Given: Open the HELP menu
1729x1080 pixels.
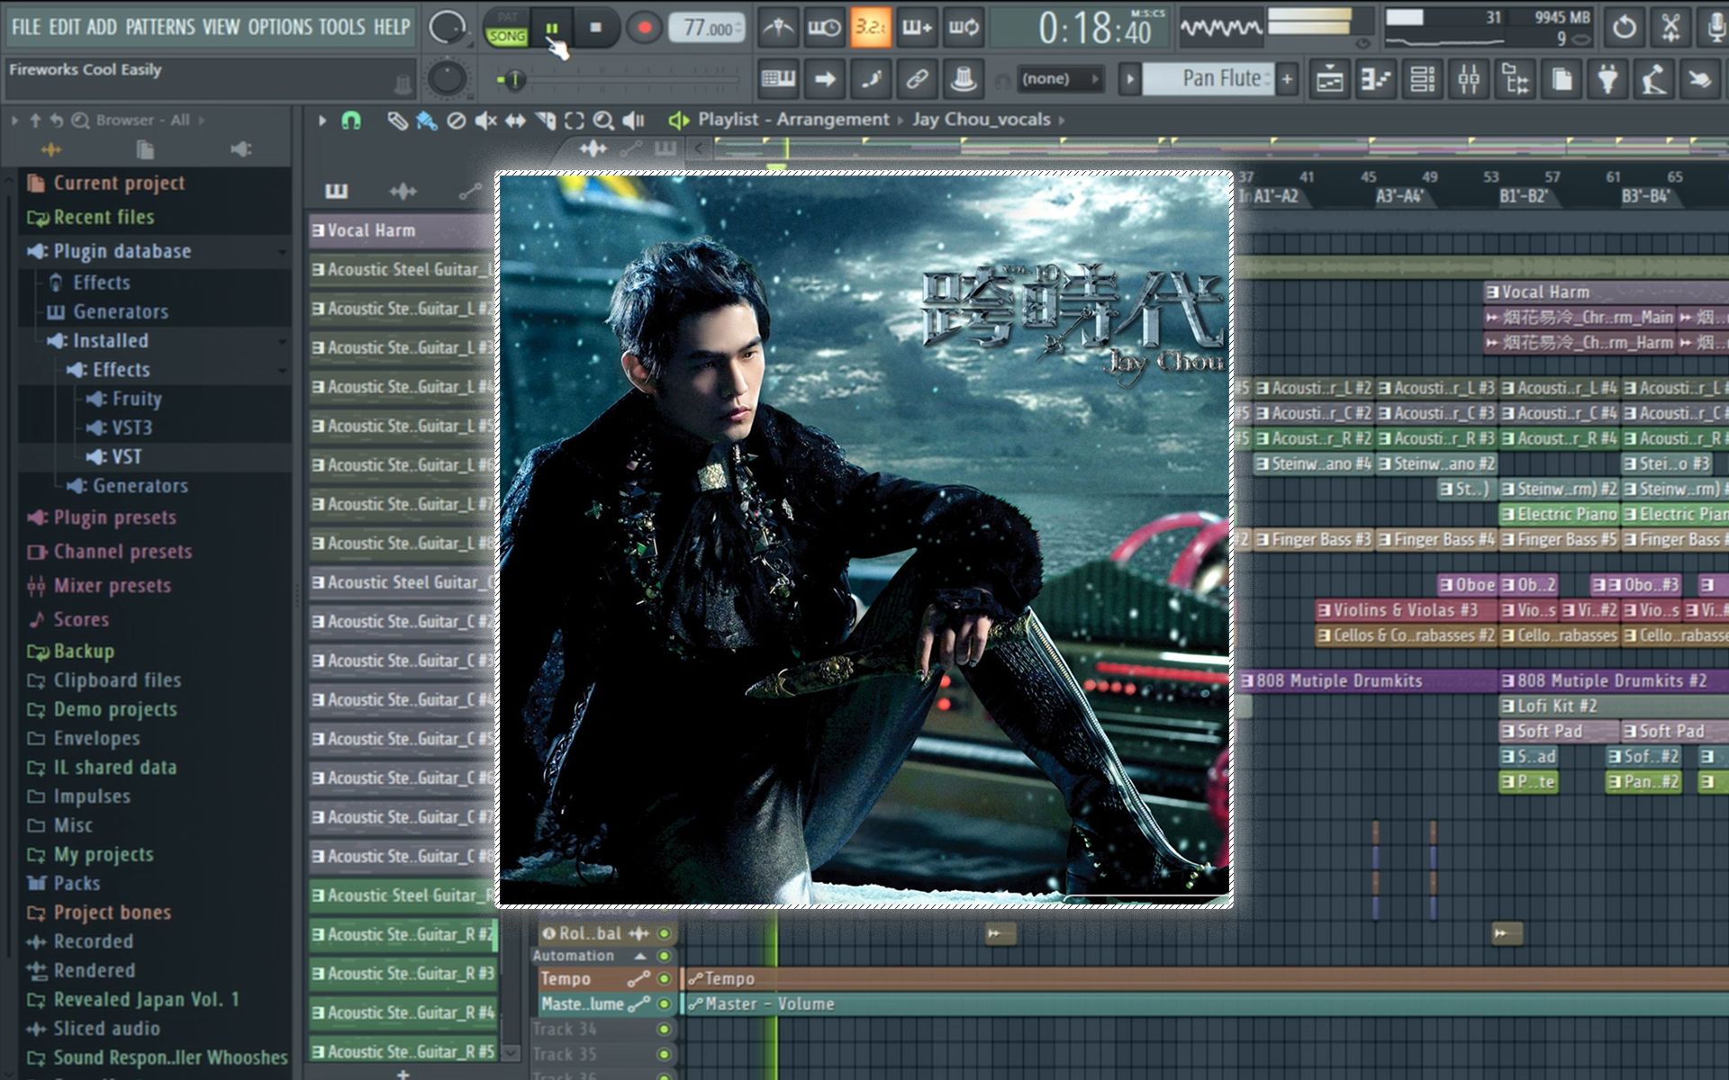Looking at the screenshot, I should (x=392, y=27).
